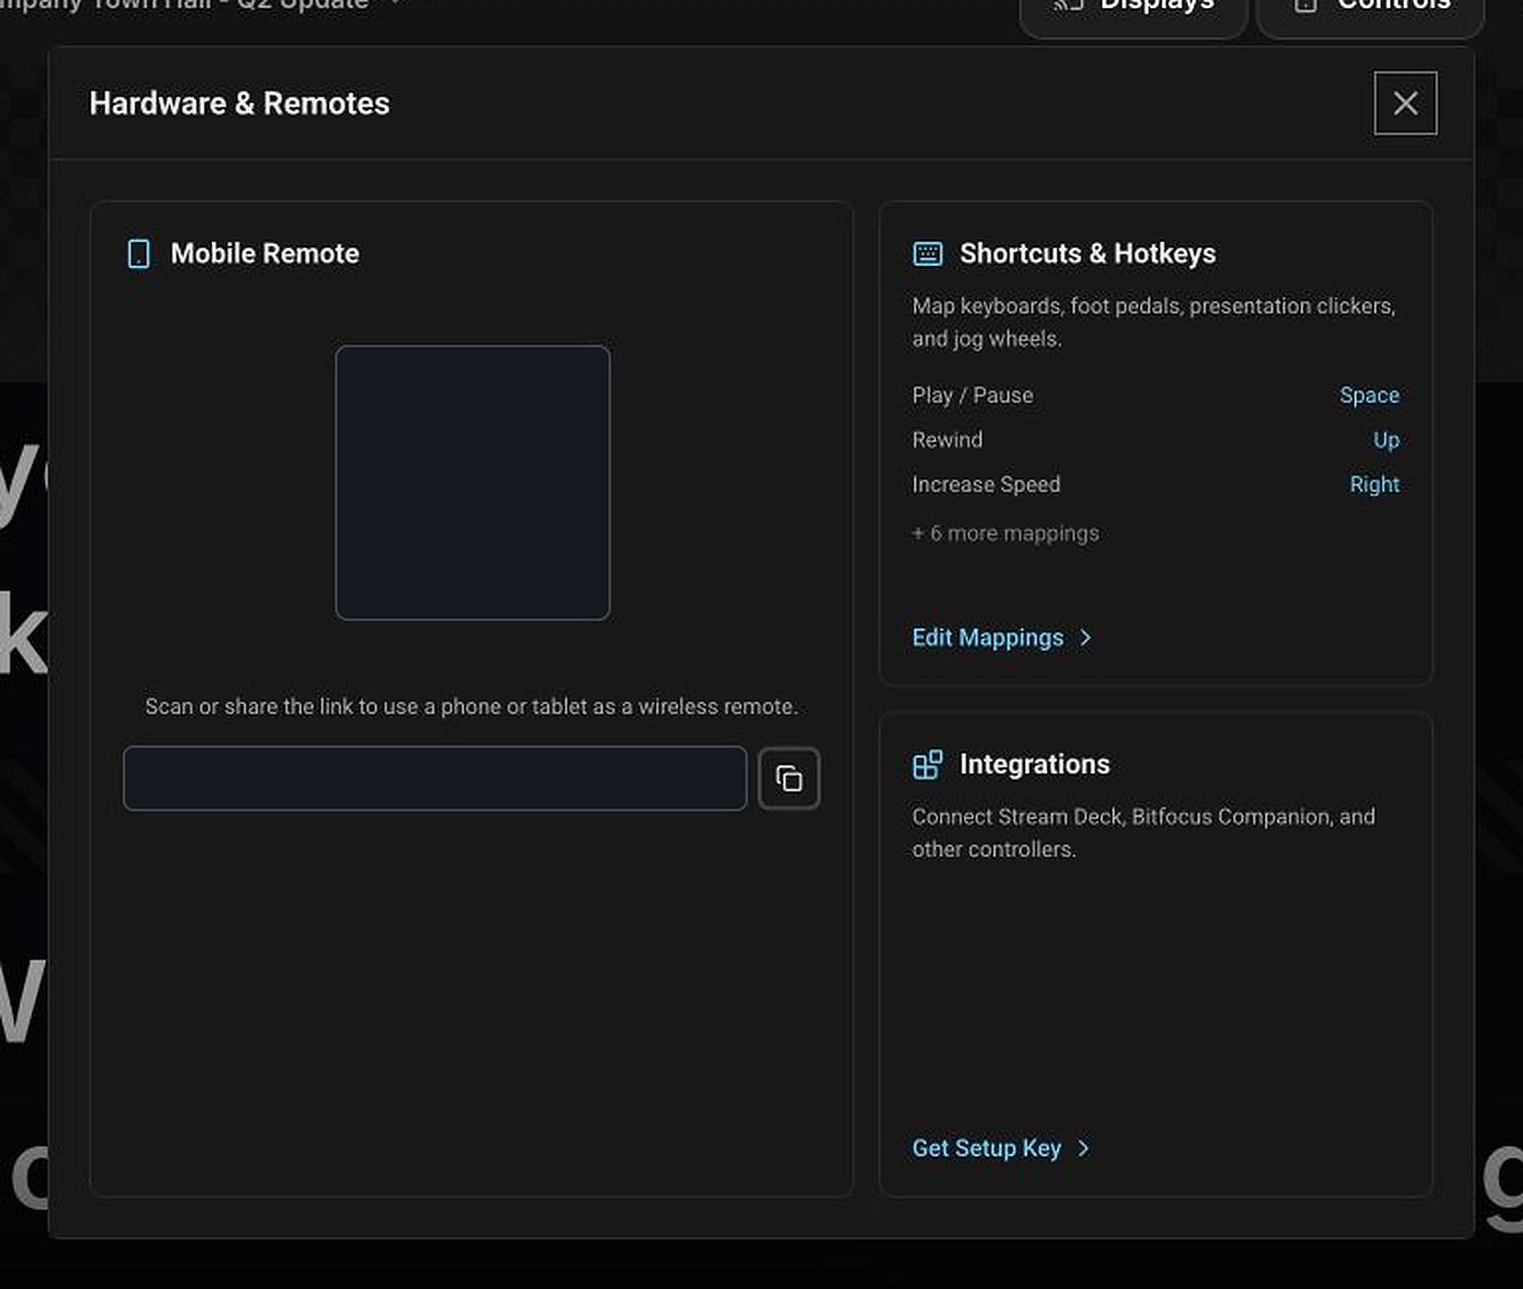Click the QR code placeholder box
1523x1289 pixels.
click(x=472, y=483)
